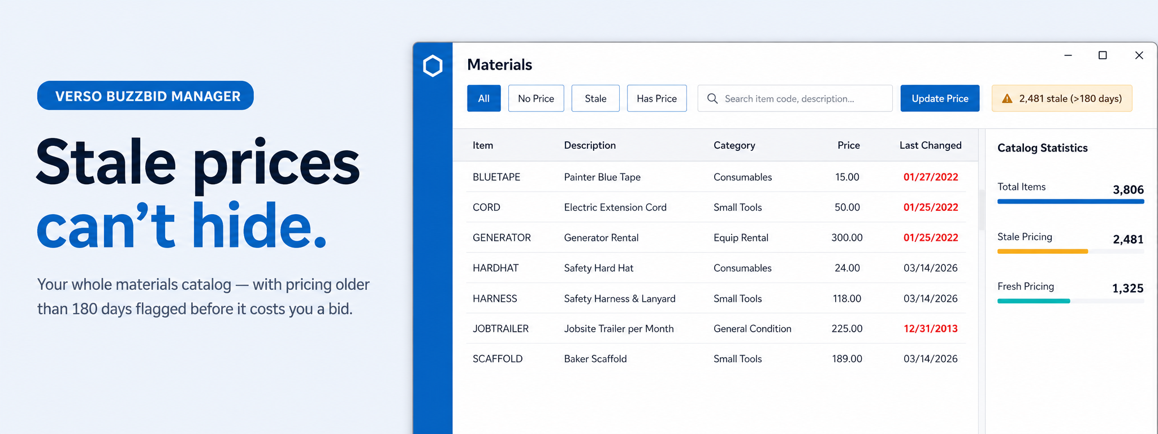Select the CORD item code

point(486,207)
